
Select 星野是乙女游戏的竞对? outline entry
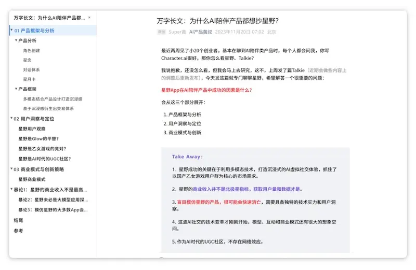pyautogui.click(x=42, y=149)
